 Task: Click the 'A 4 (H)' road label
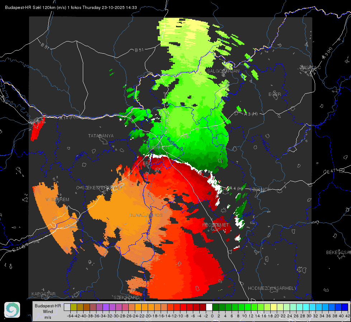coord(236,189)
